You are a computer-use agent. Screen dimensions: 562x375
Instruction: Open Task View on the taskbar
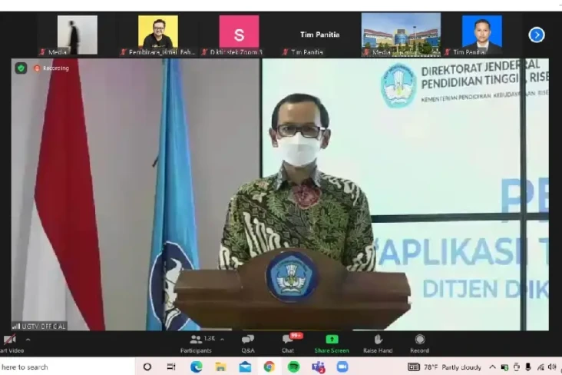point(171,367)
